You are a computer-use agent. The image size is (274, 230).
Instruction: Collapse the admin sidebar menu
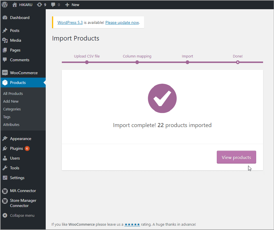(x=22, y=216)
